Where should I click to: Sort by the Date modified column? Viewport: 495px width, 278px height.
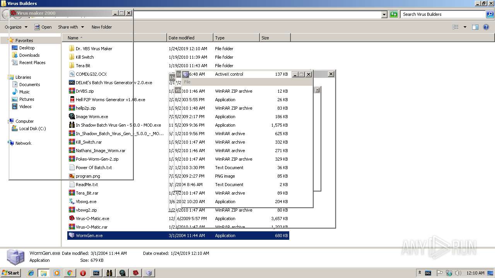pos(190,38)
